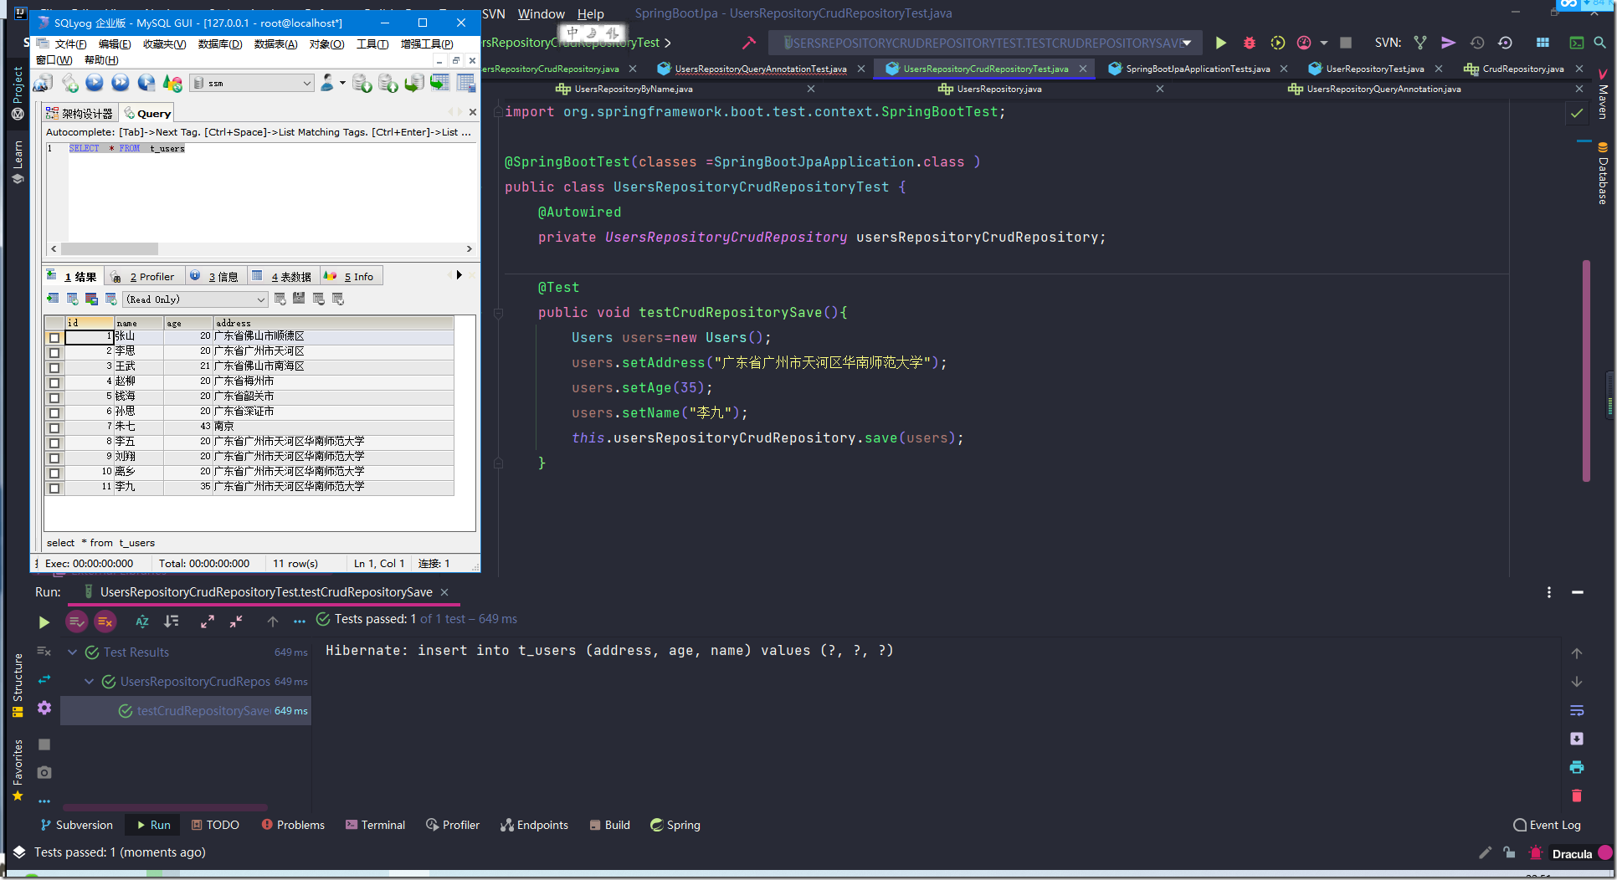
Task: Click SQLyog Execute Query blue play icon
Action: (x=95, y=82)
